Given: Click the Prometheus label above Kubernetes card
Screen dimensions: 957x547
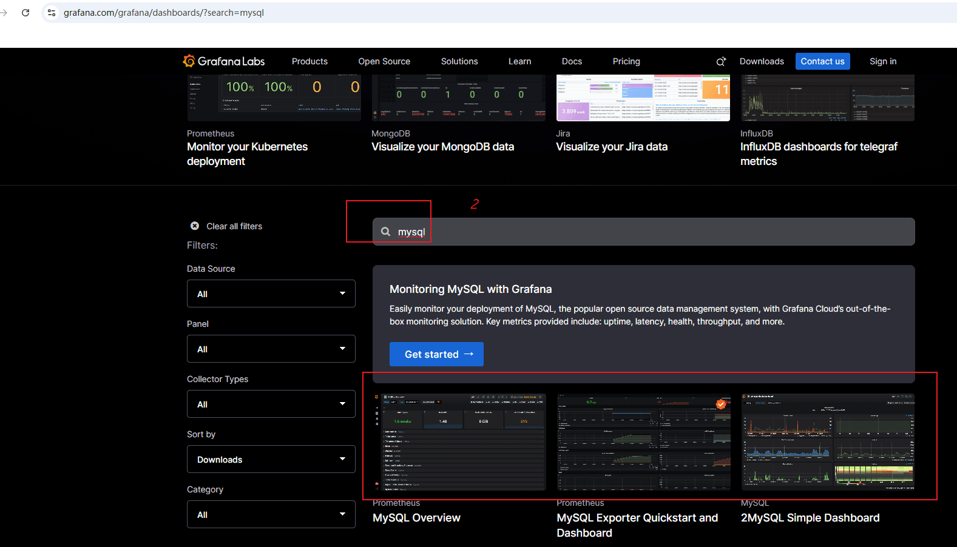Looking at the screenshot, I should pyautogui.click(x=211, y=133).
